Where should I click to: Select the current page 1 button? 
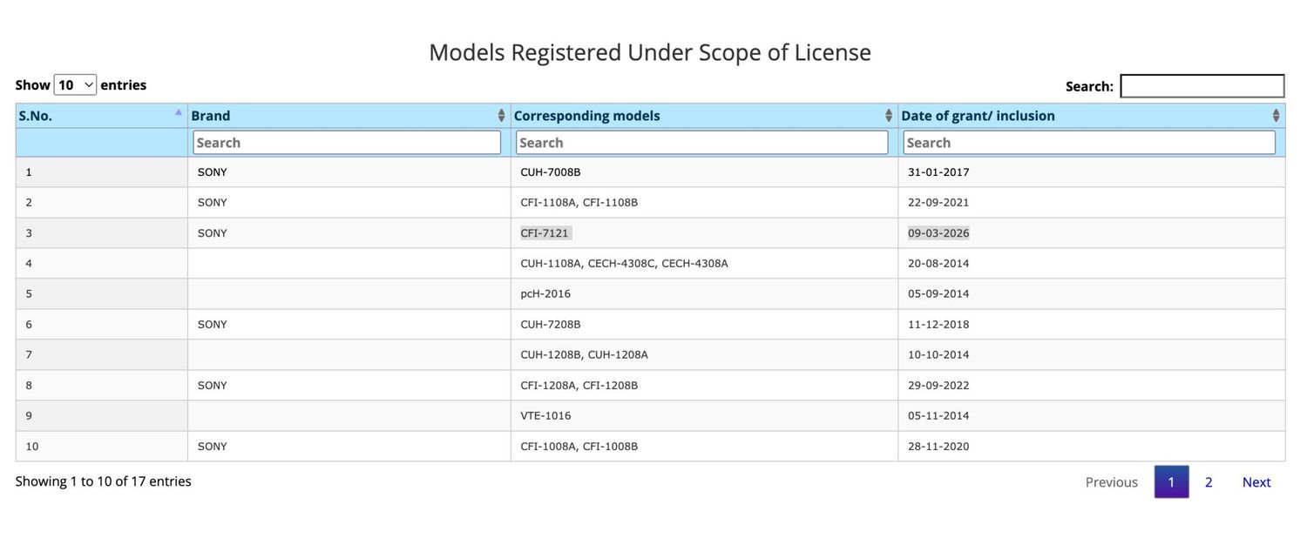tap(1171, 482)
